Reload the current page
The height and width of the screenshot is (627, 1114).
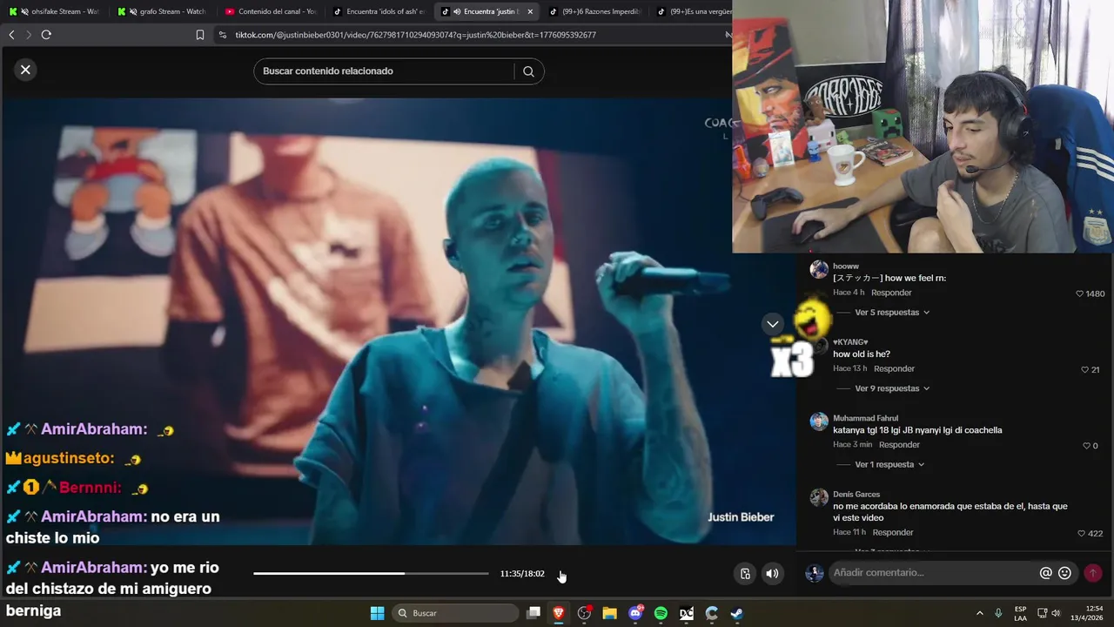tap(46, 35)
